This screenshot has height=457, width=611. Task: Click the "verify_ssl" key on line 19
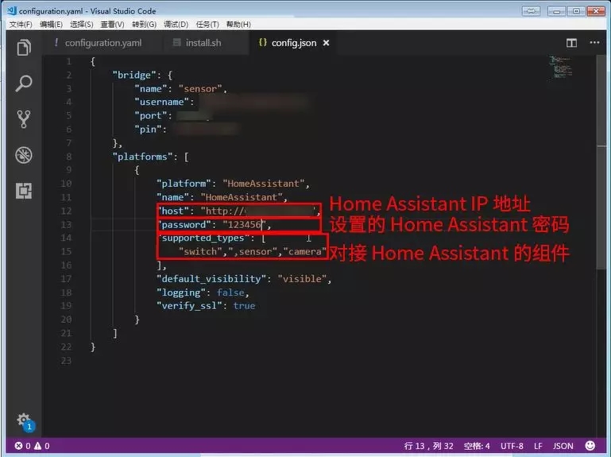[189, 306]
